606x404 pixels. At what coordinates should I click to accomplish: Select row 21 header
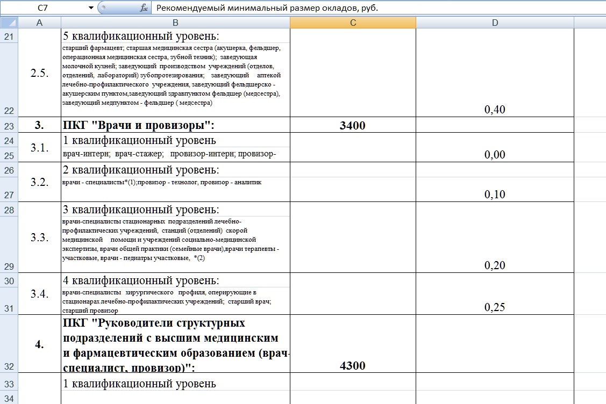(x=9, y=36)
